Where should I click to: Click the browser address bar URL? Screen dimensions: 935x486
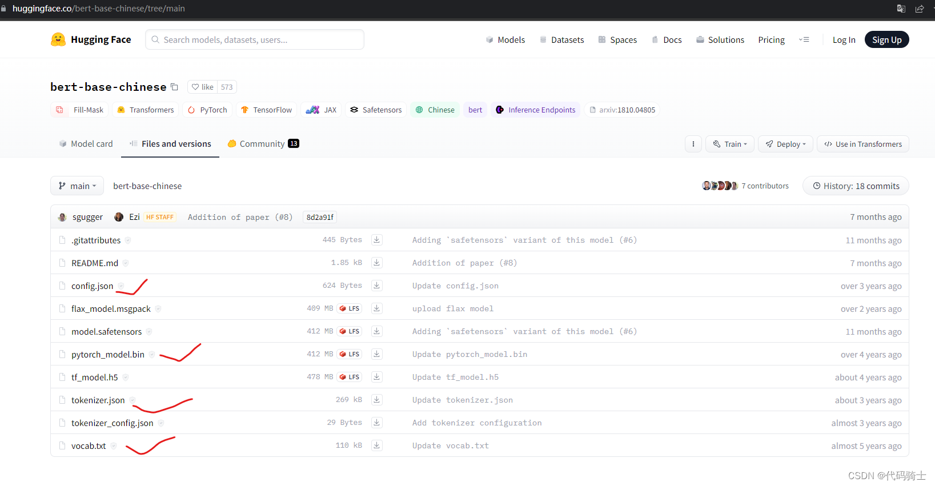(x=99, y=9)
